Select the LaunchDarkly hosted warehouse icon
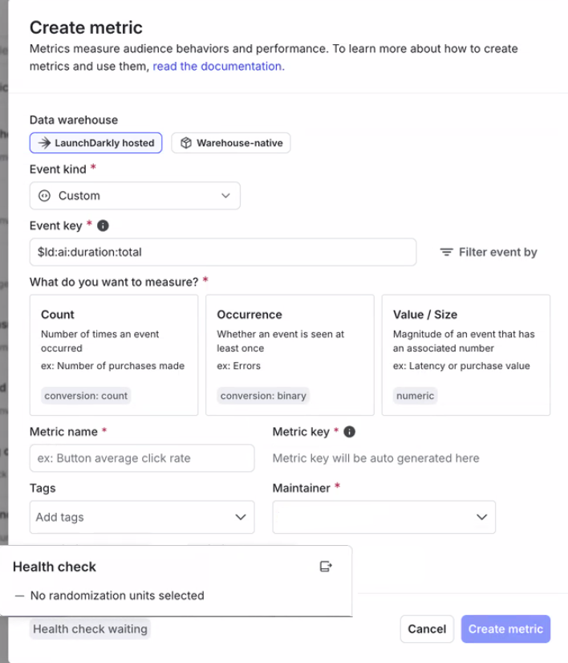 click(x=45, y=143)
